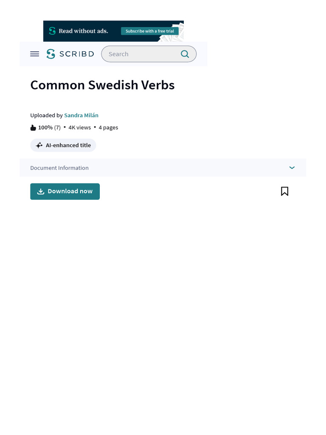Click the Document Information section label

[x=59, y=168]
